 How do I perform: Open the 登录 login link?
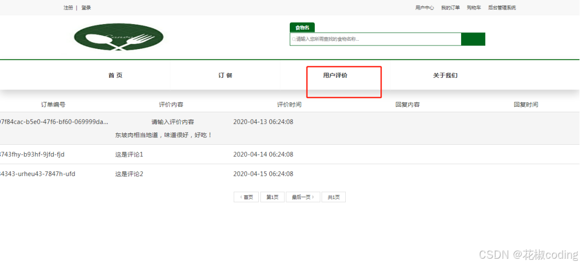click(x=86, y=8)
